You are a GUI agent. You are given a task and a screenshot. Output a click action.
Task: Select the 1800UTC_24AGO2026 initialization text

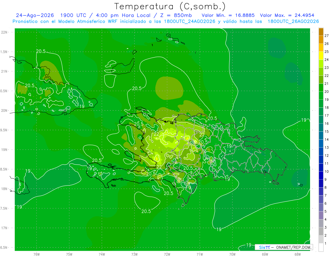(190, 21)
